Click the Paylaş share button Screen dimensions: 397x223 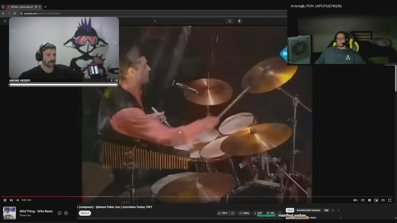tap(244, 213)
